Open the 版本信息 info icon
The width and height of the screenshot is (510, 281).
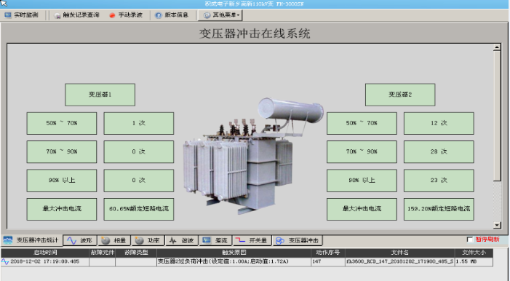159,15
